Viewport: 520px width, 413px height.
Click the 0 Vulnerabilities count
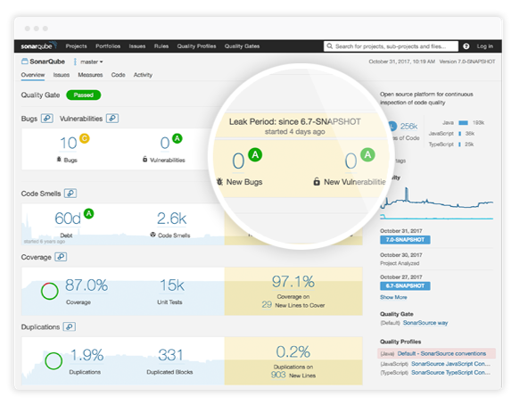[165, 144]
